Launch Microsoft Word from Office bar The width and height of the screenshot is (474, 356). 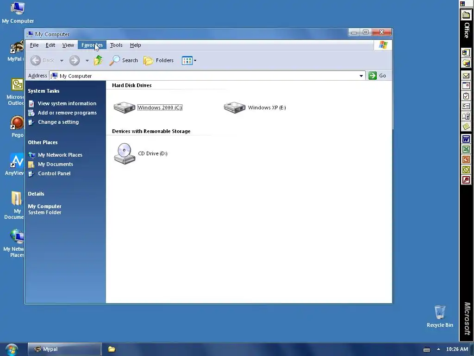(x=466, y=139)
